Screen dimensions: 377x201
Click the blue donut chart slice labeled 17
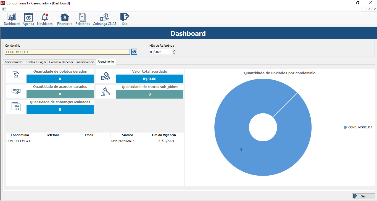tap(241, 149)
